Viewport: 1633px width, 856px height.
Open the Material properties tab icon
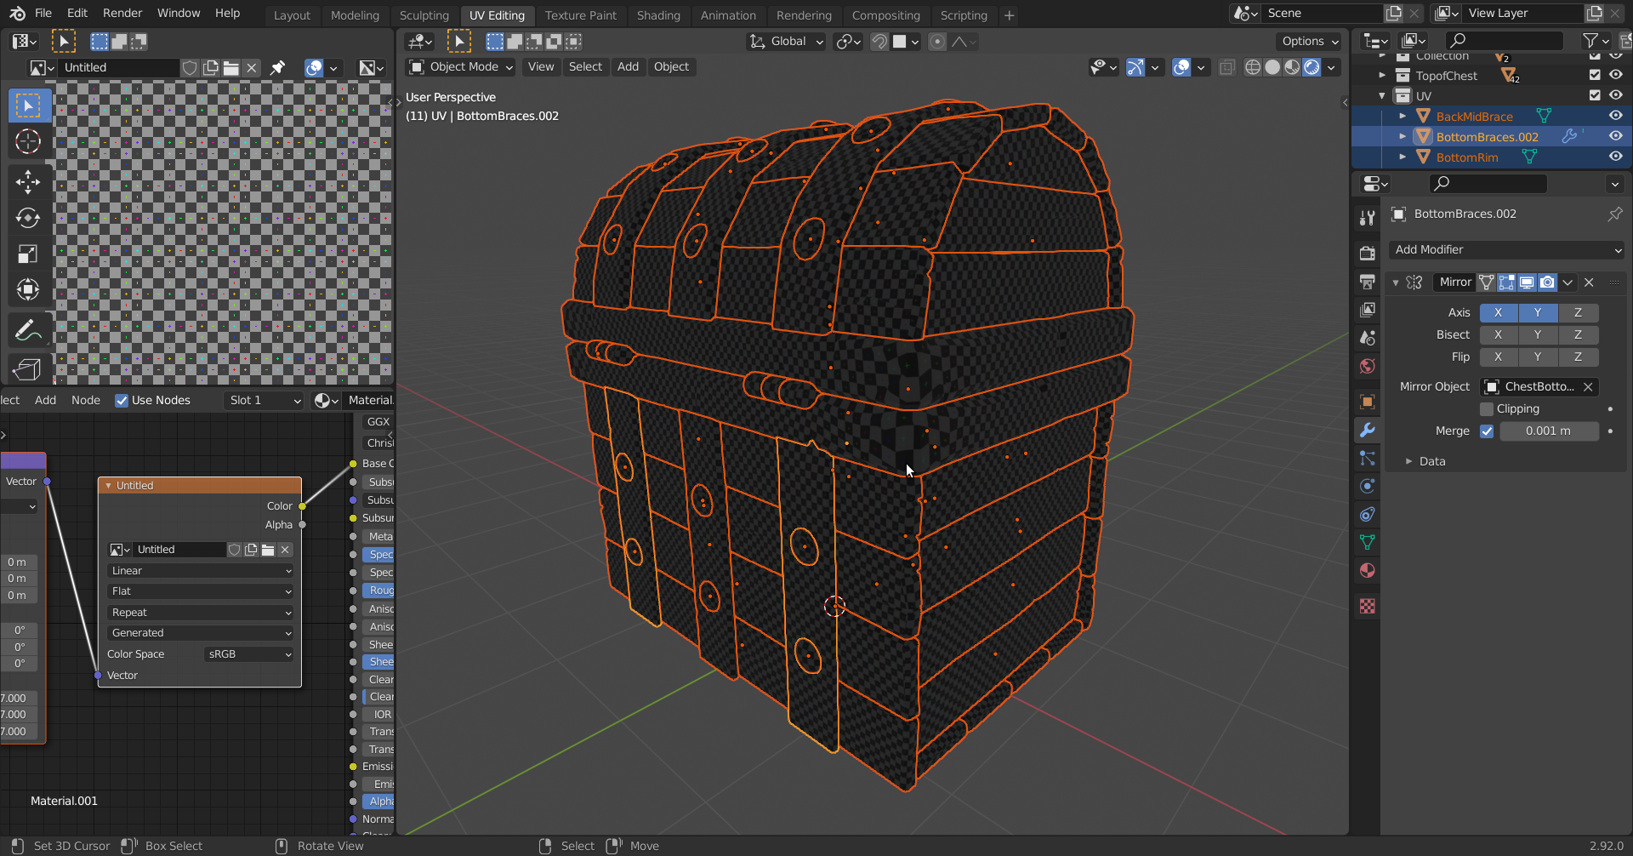[x=1367, y=571]
